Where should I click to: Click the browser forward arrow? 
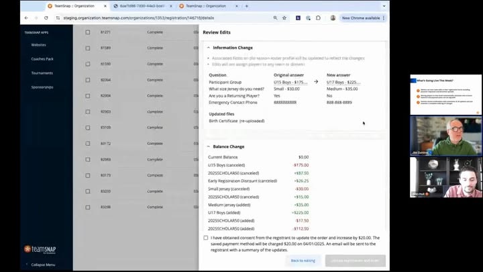pos(36,18)
